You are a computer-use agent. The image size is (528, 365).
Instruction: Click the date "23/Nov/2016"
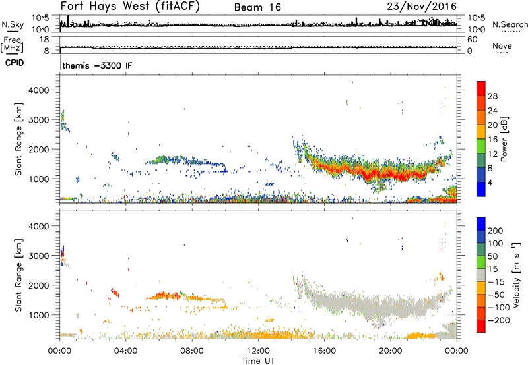click(x=422, y=6)
